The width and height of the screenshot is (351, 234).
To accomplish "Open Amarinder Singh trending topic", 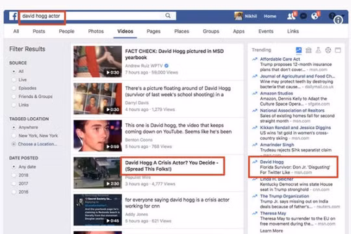I will coord(277,145).
